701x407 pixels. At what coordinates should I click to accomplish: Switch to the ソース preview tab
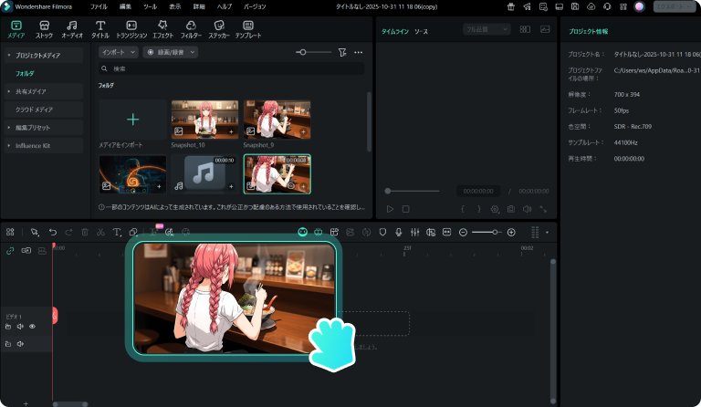point(421,31)
